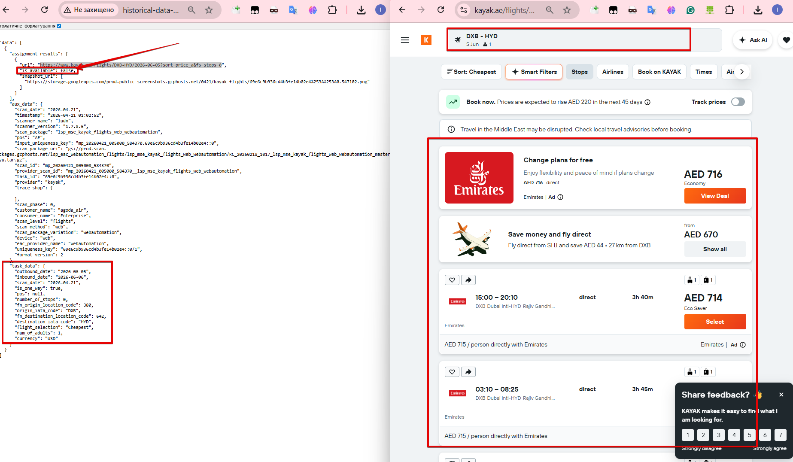Rate feedback 6 in the survey
The image size is (793, 462).
[765, 435]
